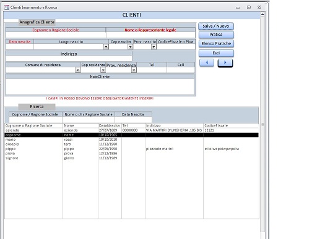Click the 'piazzade marini' address cell

(x=160, y=149)
